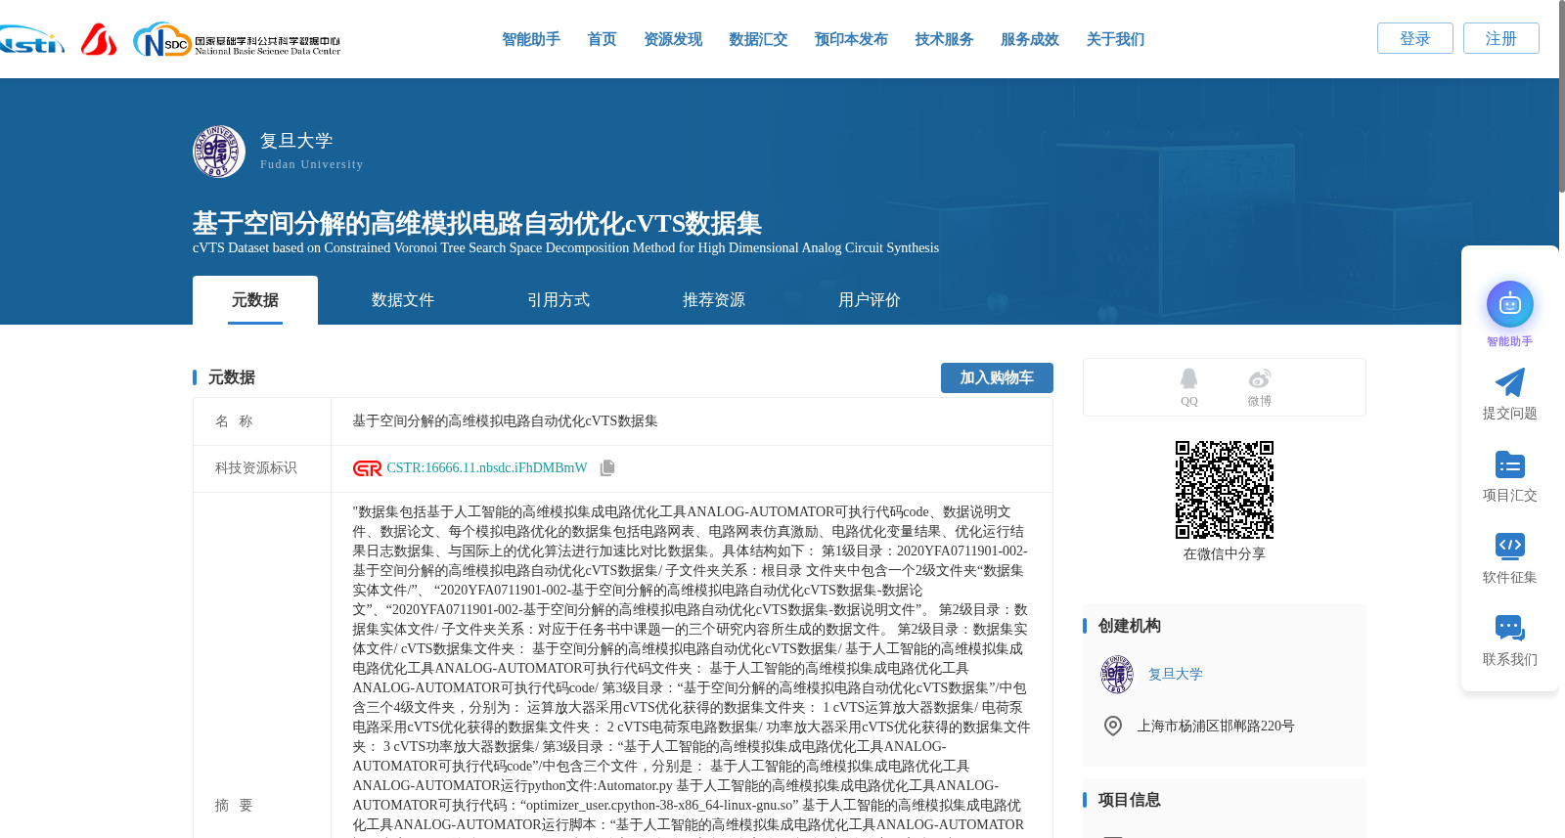The image size is (1565, 838).
Task: Click the 加入购物车 button
Action: [x=997, y=377]
